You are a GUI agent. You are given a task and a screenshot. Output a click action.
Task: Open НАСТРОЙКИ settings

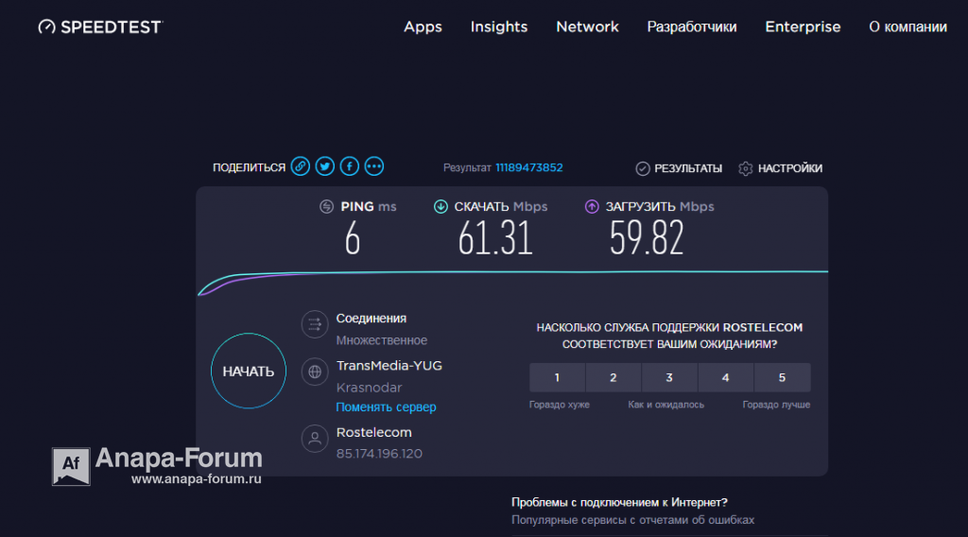point(789,168)
